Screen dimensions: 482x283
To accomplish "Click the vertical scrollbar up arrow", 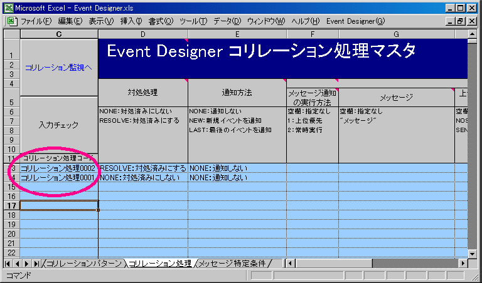I will pyautogui.click(x=472, y=33).
